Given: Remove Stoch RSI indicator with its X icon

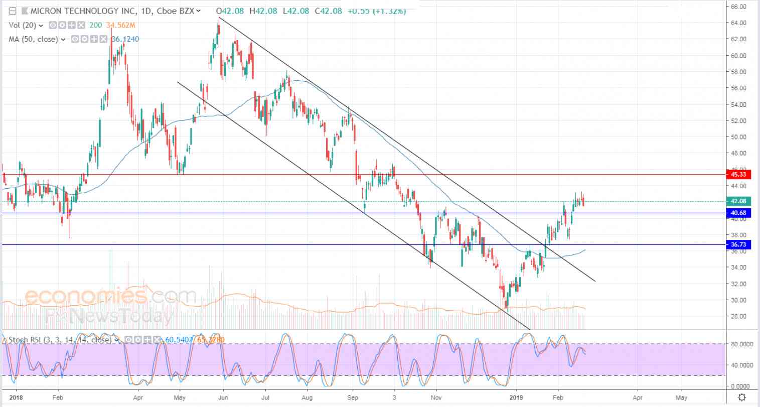Looking at the screenshot, I should 157,340.
